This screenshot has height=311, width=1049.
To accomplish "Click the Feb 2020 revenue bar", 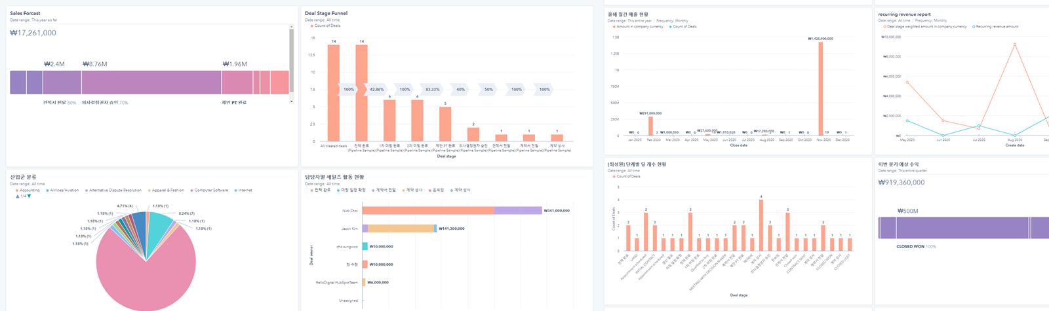I will coord(650,126).
